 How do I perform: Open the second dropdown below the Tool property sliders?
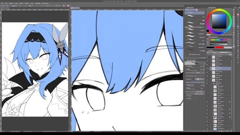[199, 94]
